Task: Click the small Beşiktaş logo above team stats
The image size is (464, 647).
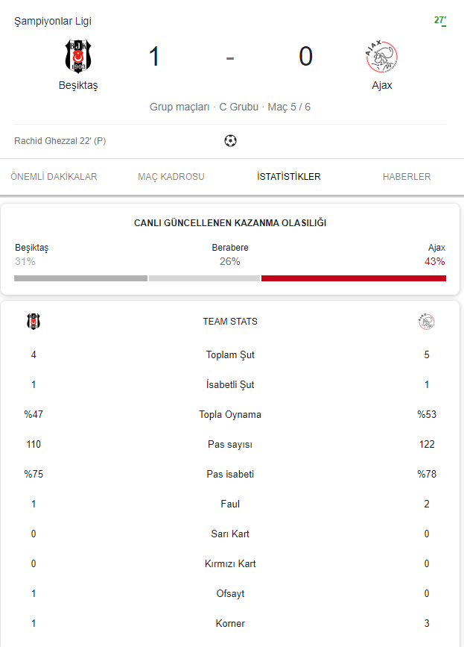Action: pyautogui.click(x=34, y=322)
